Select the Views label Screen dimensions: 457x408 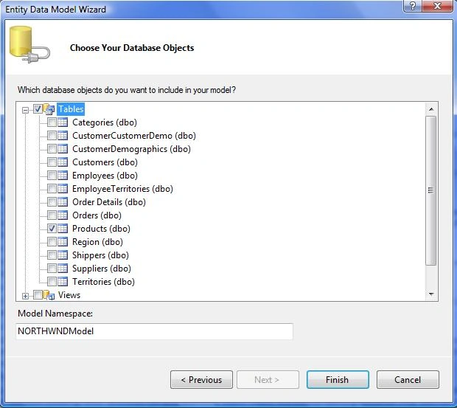click(x=69, y=295)
